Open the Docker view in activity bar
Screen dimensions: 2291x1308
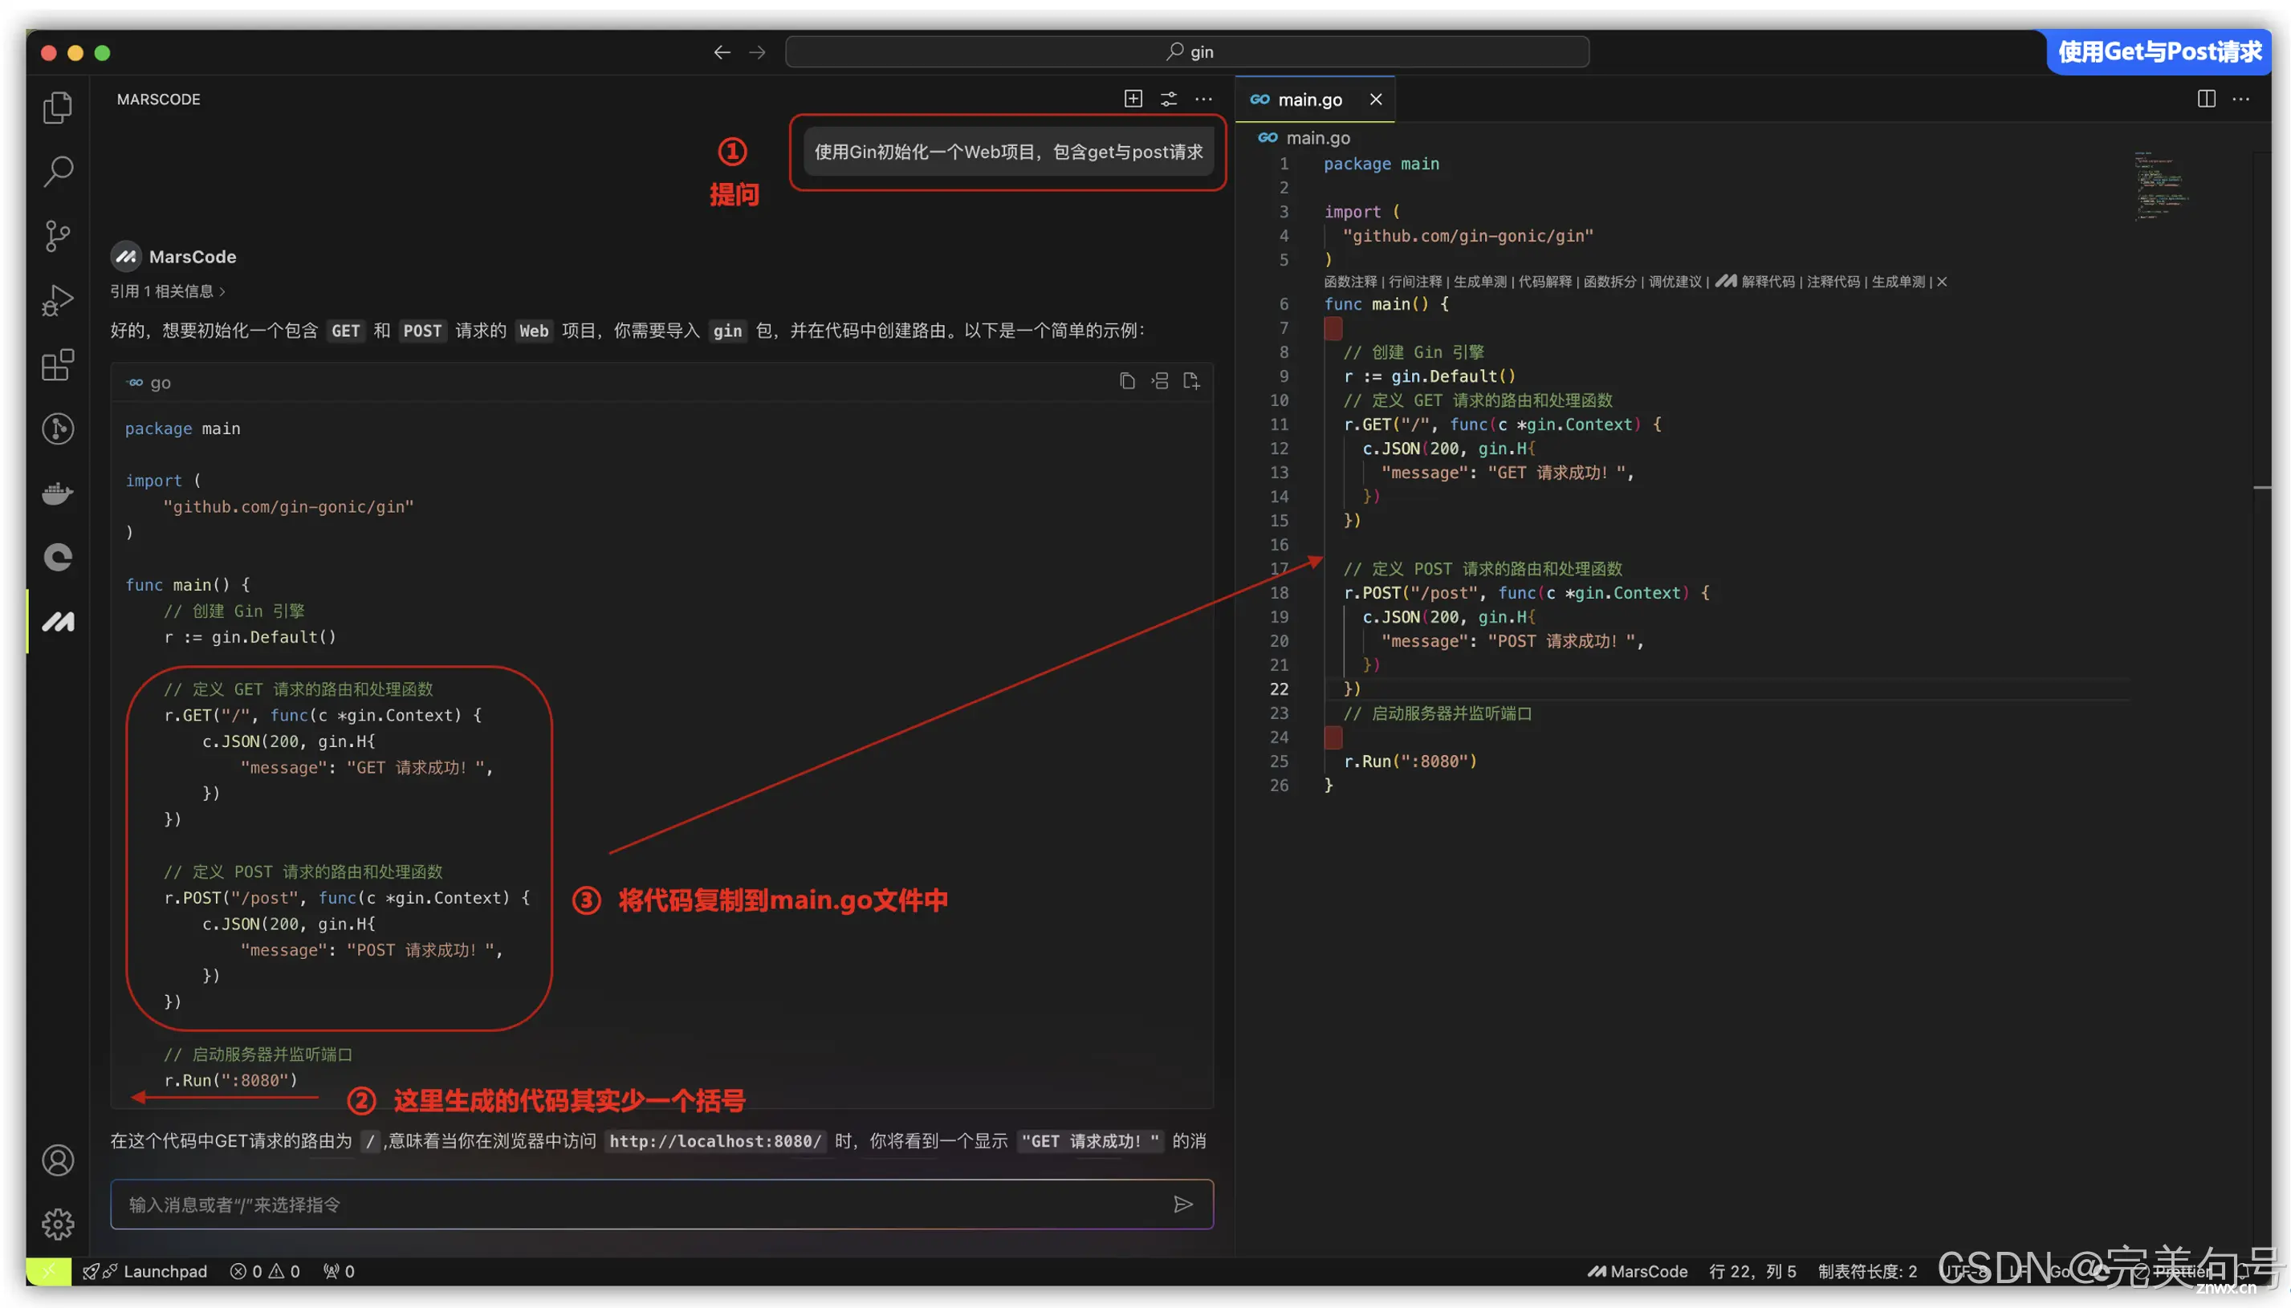[58, 494]
